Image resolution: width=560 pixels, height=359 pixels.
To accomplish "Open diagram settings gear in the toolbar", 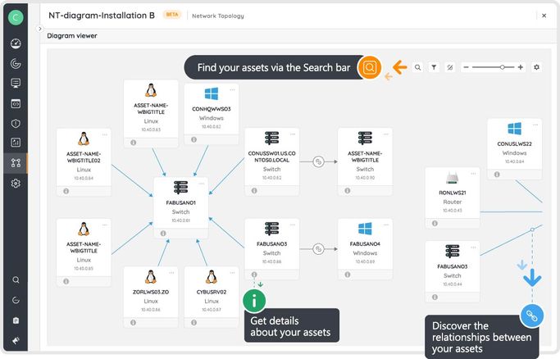I will 537,67.
